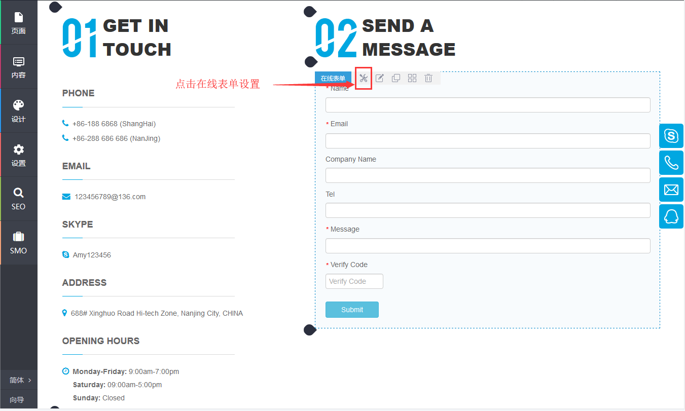Screen dimensions: 685x411
Task: Open the 设置 (Settings) sidebar panel
Action: tap(19, 155)
